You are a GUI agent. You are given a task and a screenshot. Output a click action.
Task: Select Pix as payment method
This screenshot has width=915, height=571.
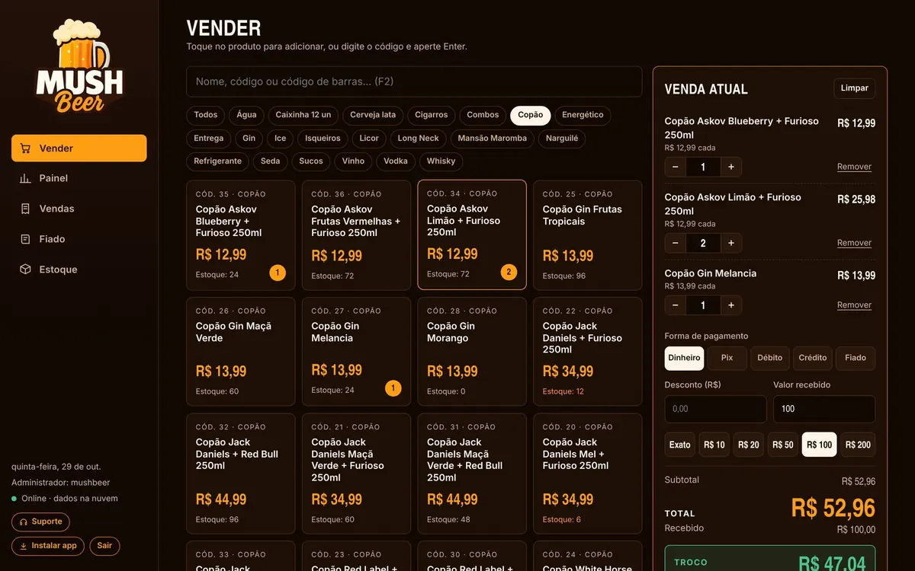pyautogui.click(x=727, y=358)
